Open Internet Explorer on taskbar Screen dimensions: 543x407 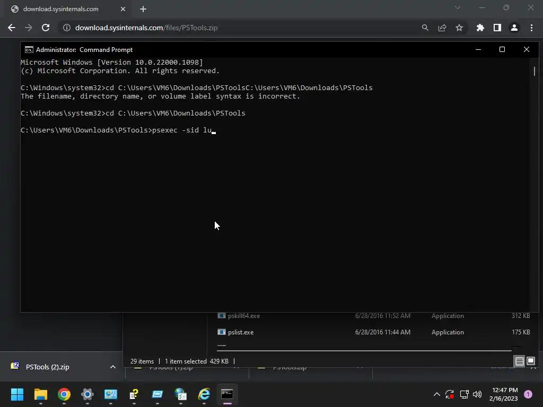(204, 394)
